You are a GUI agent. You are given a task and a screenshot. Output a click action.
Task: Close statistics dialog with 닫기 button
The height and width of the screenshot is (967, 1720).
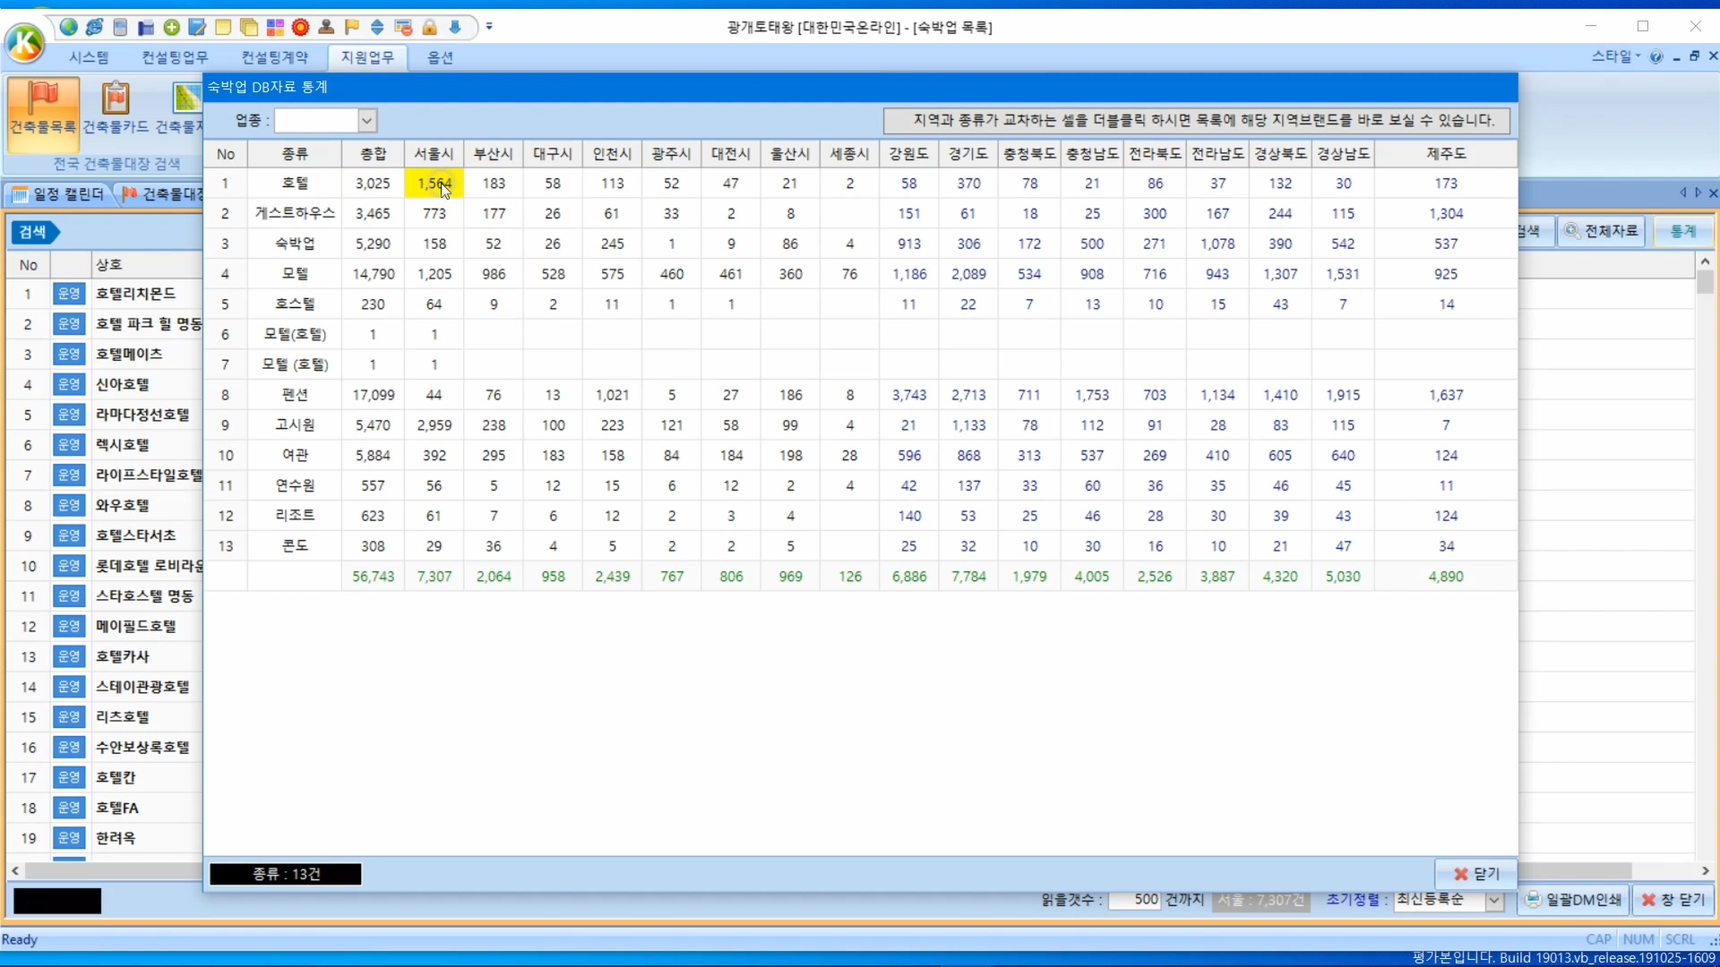1475,873
